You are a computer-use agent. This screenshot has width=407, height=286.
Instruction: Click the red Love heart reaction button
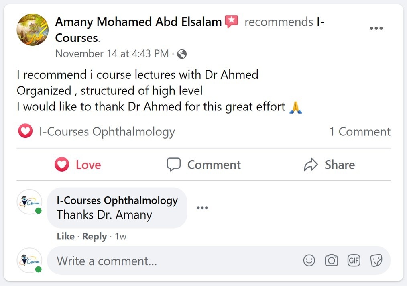[78, 165]
